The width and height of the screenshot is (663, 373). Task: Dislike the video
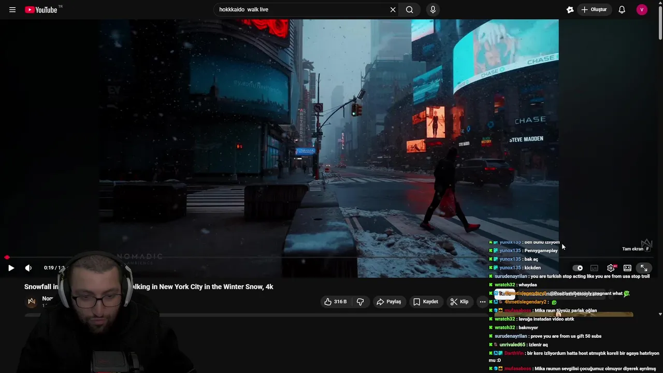coord(361,302)
